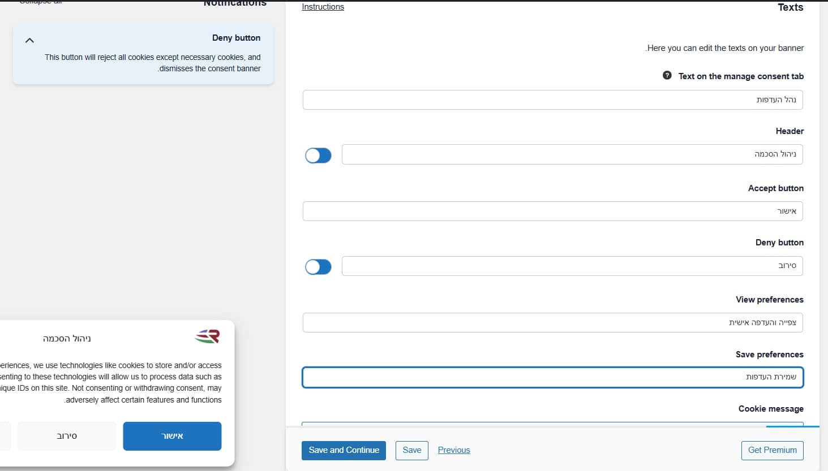Edit the Deny button text field
The image size is (828, 471).
[x=572, y=266]
